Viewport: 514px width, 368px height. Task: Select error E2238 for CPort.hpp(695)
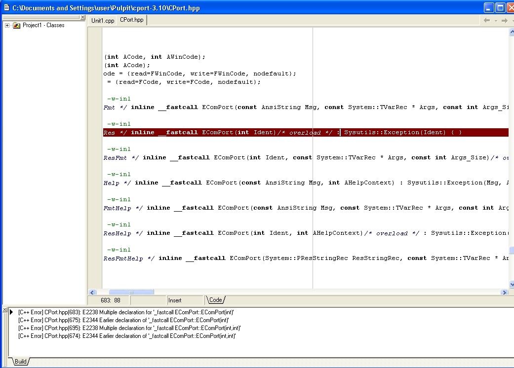tap(129, 328)
